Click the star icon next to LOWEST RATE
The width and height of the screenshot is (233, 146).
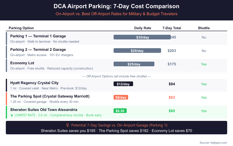coord(12,115)
